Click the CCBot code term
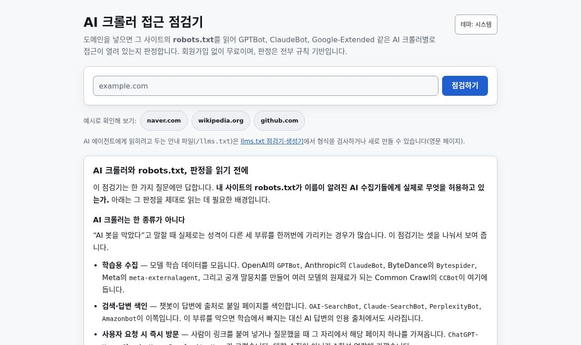581x345 pixels. click(449, 278)
